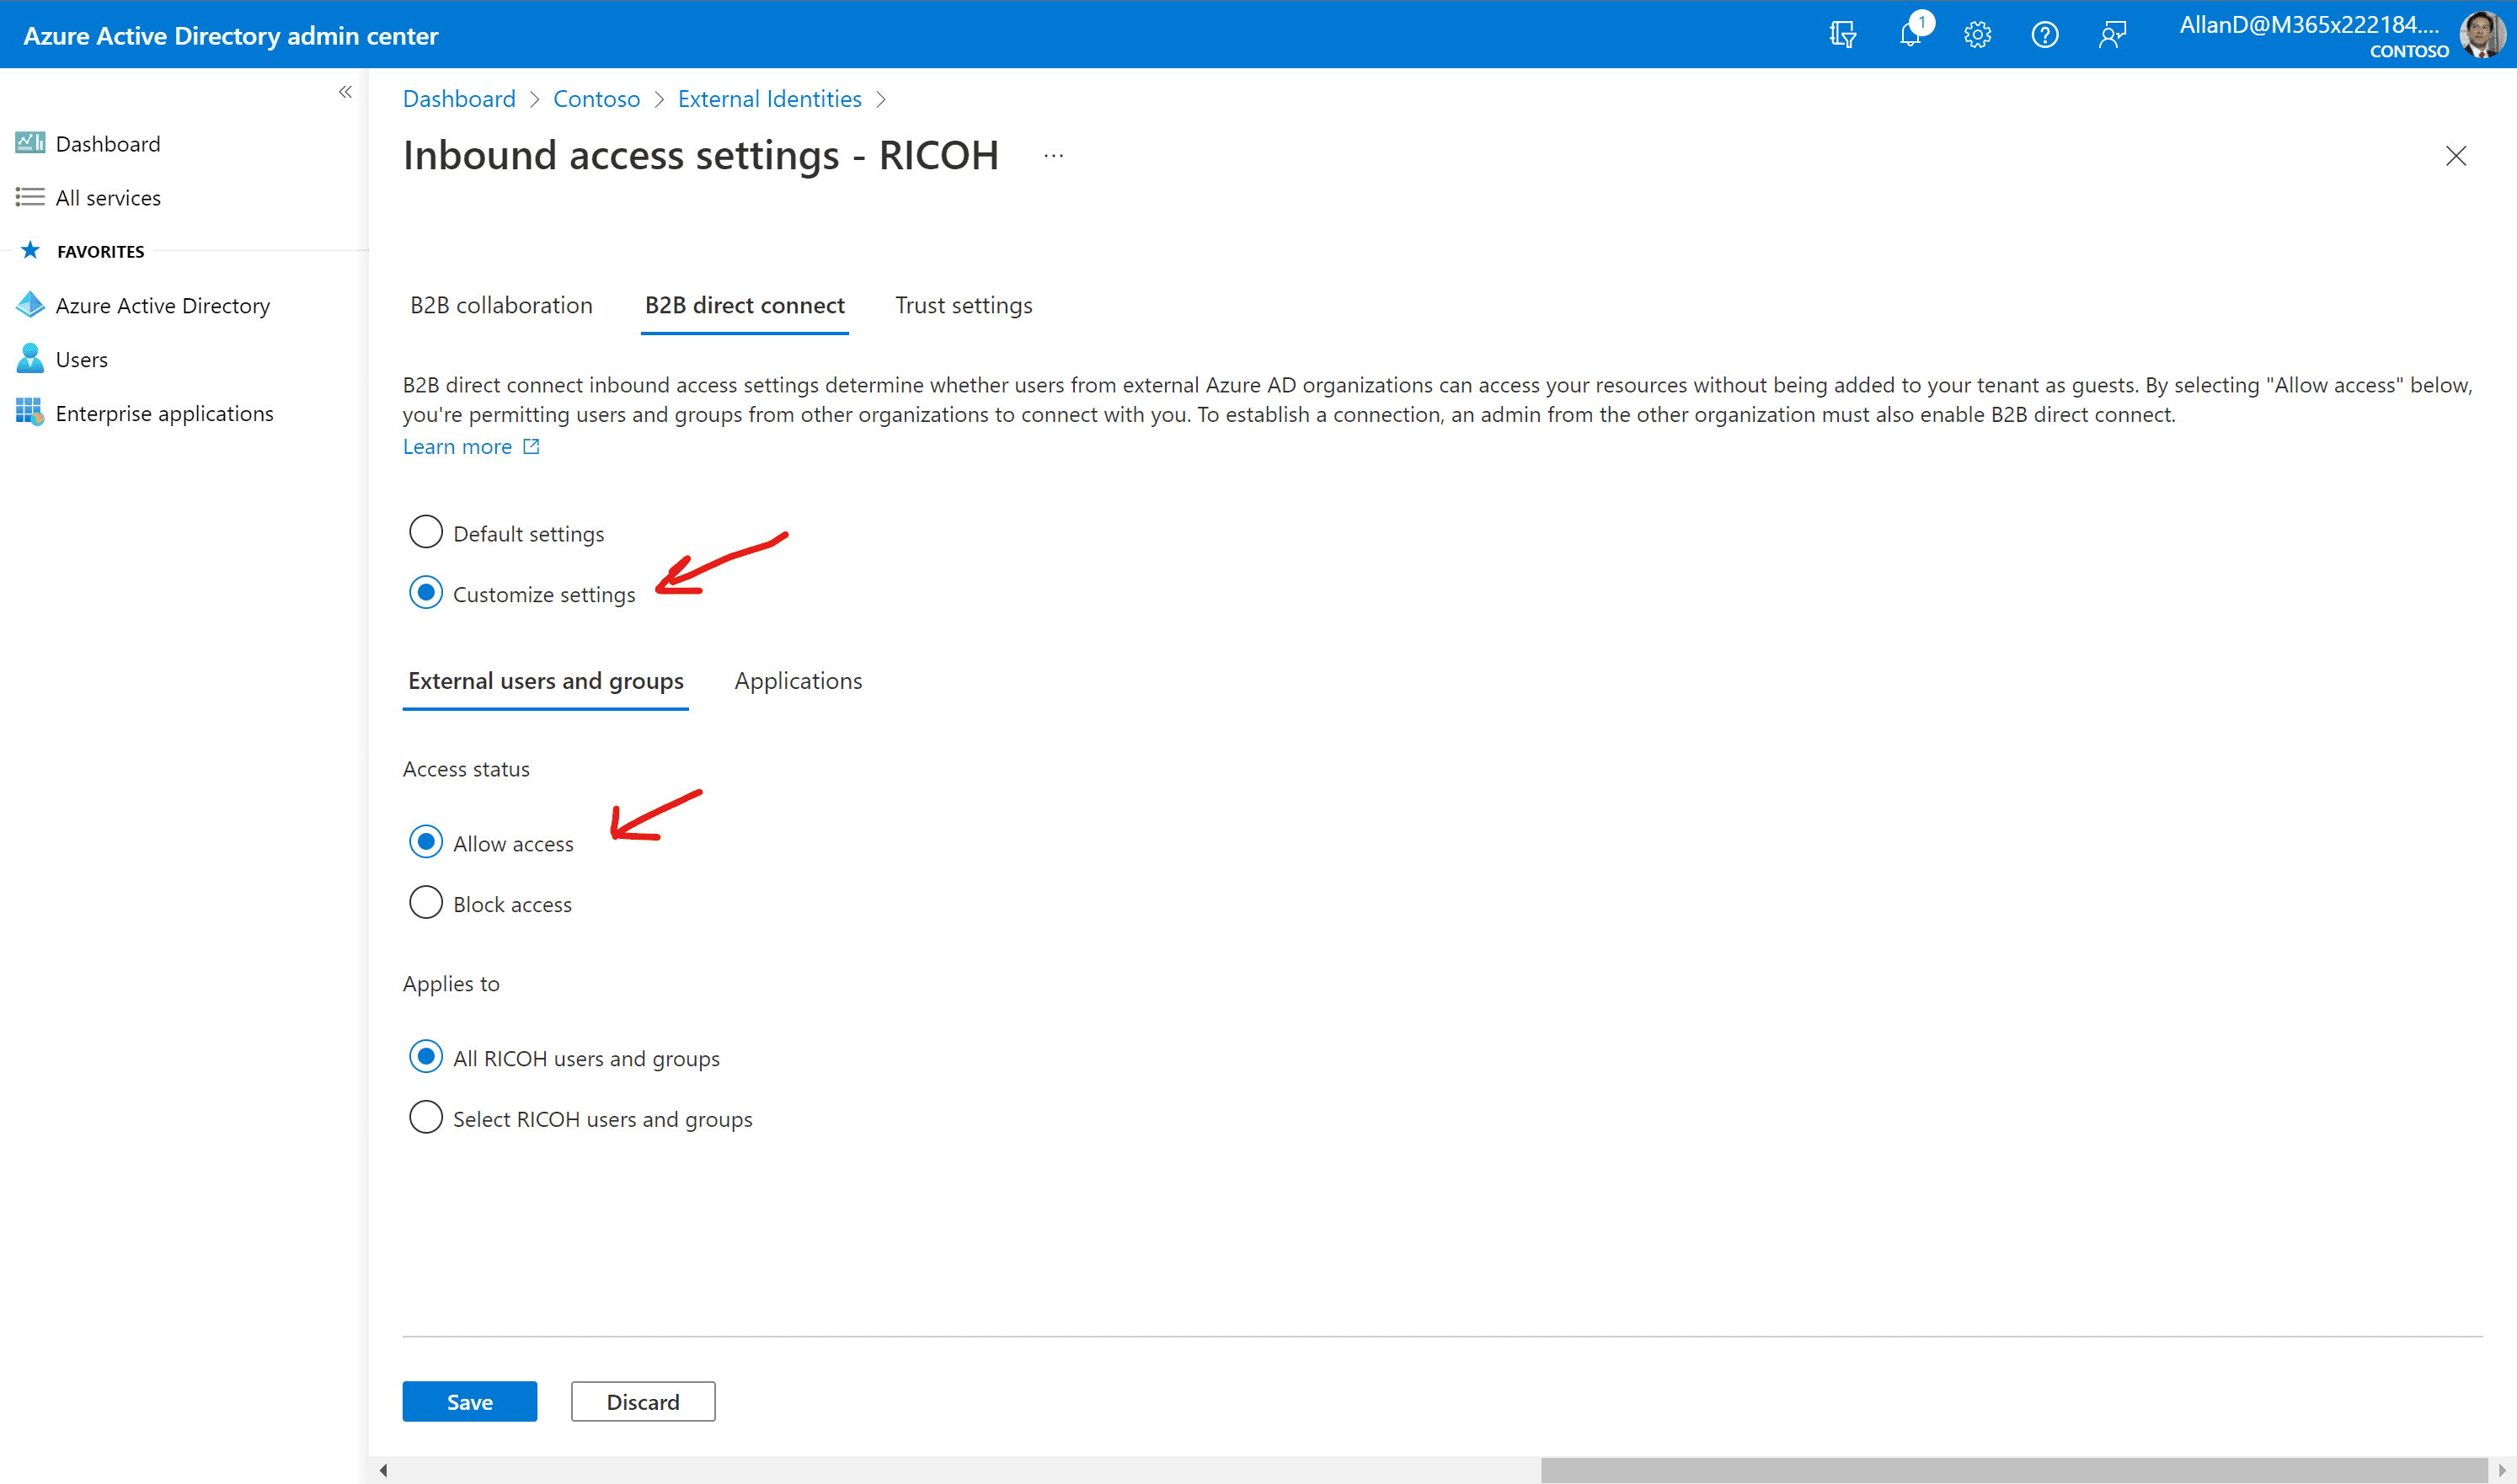Select Block access radio button
The width and height of the screenshot is (2517, 1484).
point(426,903)
